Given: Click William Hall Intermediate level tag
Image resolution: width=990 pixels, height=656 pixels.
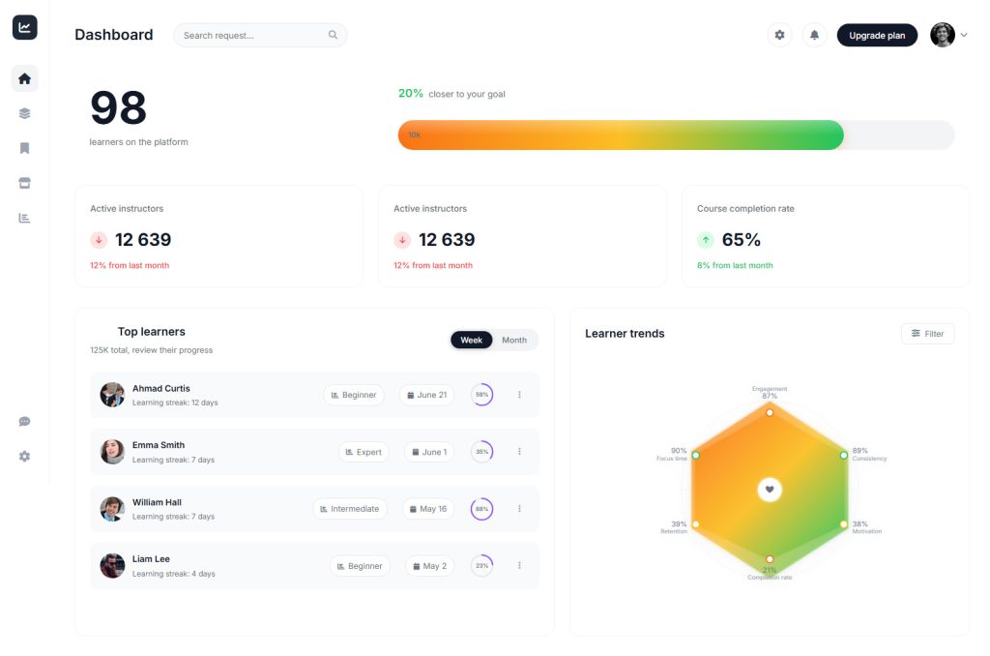Looking at the screenshot, I should click(x=350, y=509).
